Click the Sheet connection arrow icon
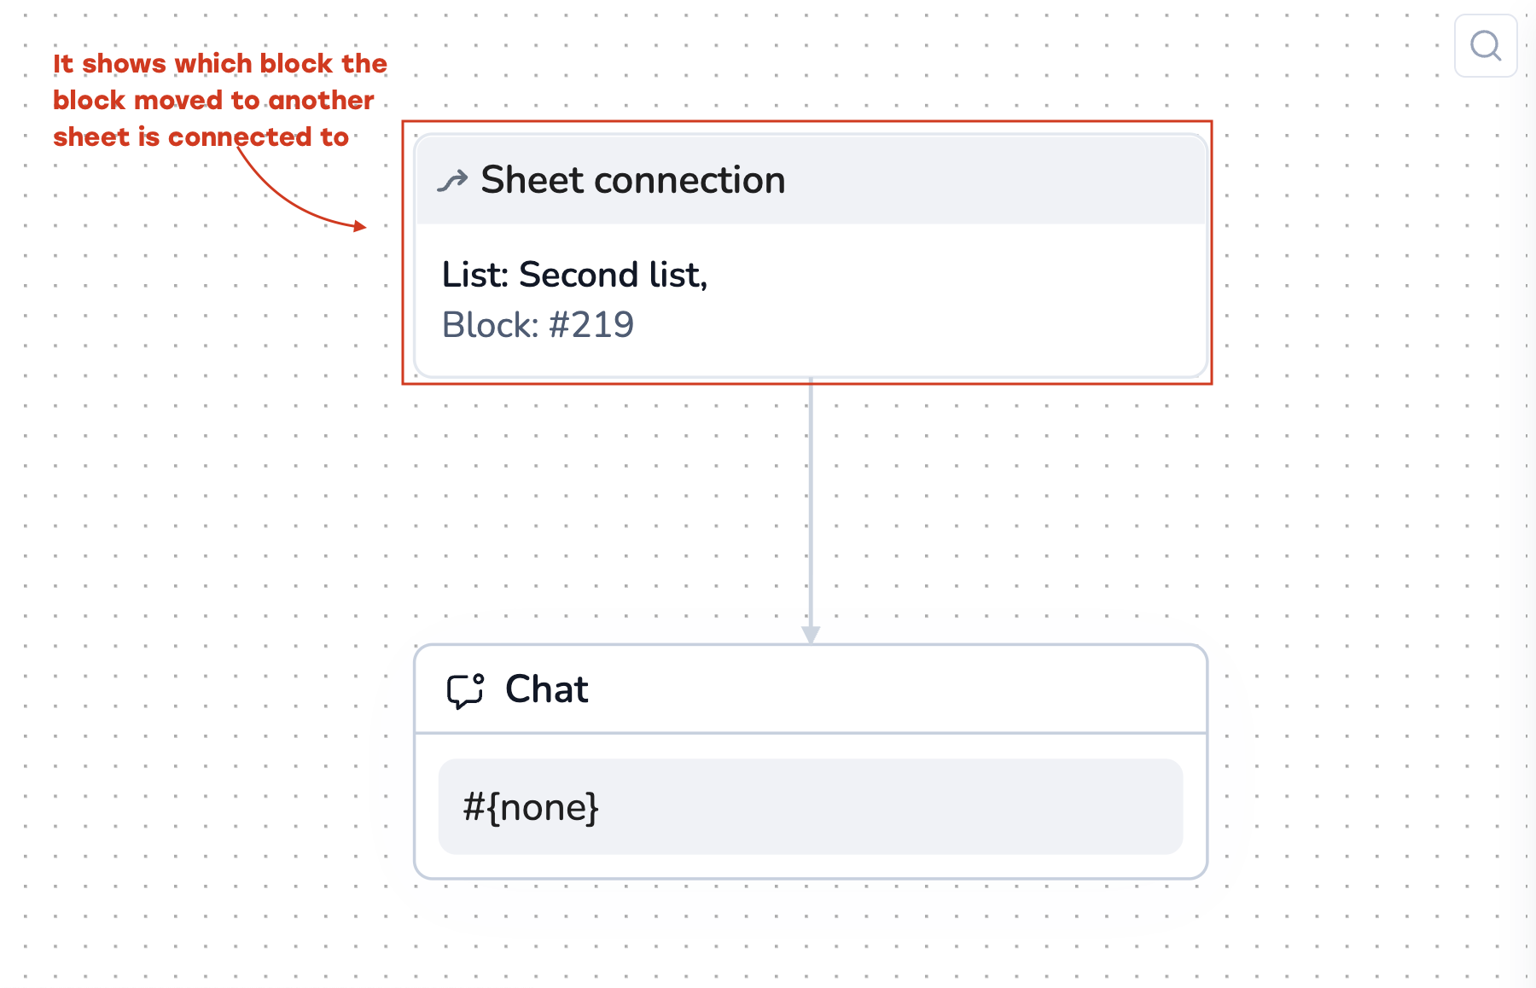The image size is (1536, 988). [452, 180]
